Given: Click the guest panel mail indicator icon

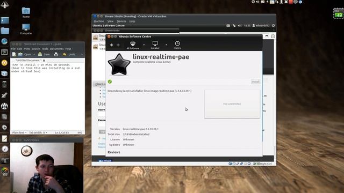Looking at the screenshot, I should (x=228, y=26).
